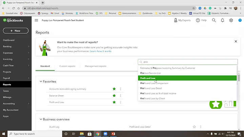Click the report search field containing 'pro'

(188, 62)
